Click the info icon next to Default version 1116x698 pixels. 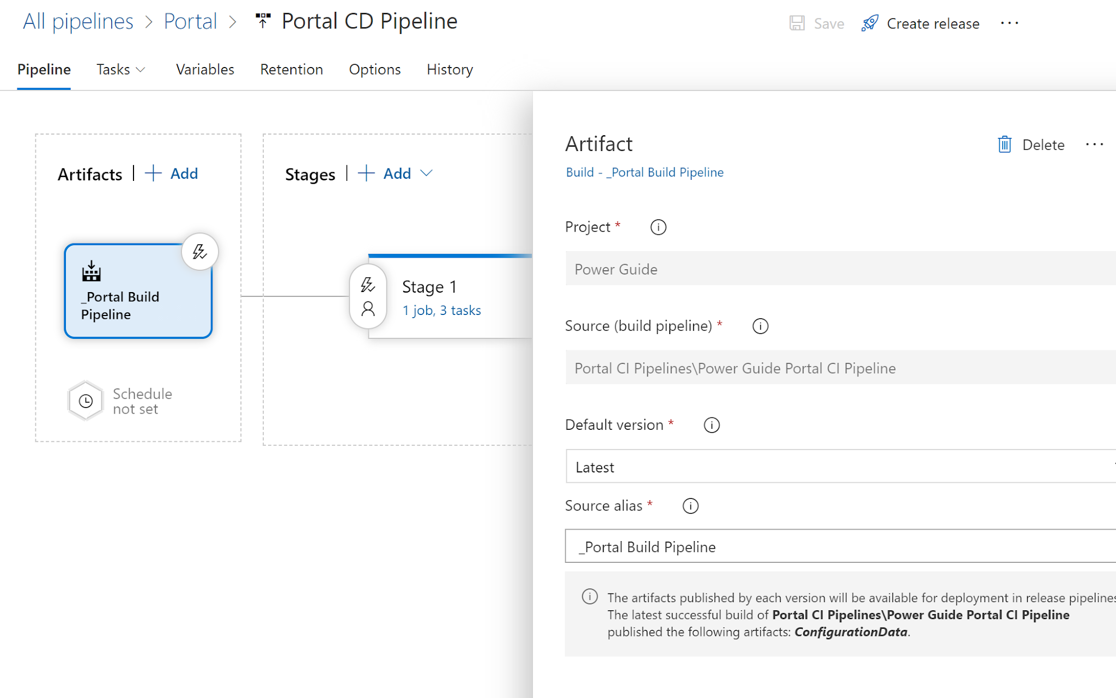[x=712, y=425]
